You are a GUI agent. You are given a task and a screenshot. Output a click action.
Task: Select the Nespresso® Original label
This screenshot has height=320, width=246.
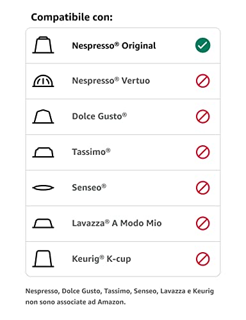[114, 45]
